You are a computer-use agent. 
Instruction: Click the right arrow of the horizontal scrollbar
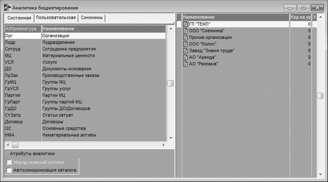(164, 145)
